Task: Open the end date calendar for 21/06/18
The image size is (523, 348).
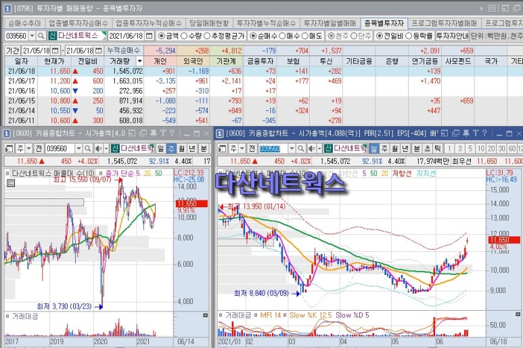Action: pos(98,51)
